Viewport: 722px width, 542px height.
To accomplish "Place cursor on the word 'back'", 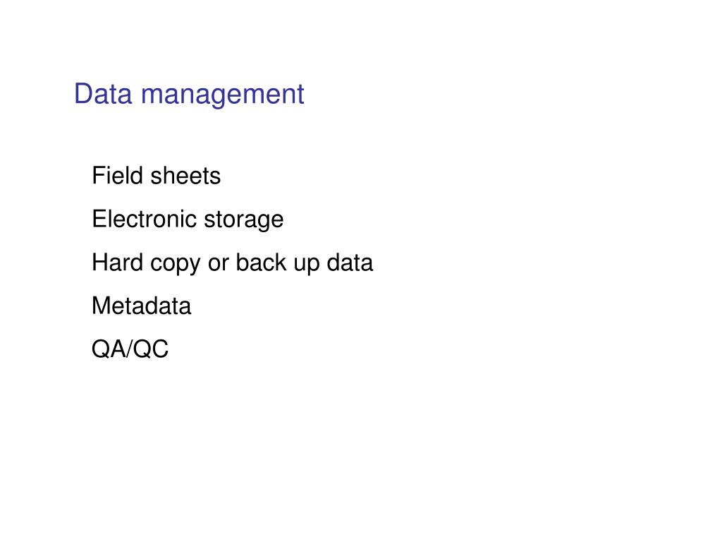I will tap(261, 263).
